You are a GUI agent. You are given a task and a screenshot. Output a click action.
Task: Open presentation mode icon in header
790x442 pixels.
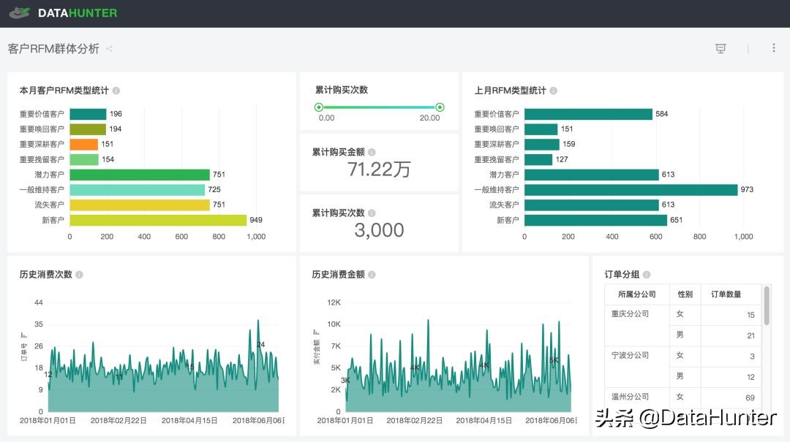[x=721, y=48]
